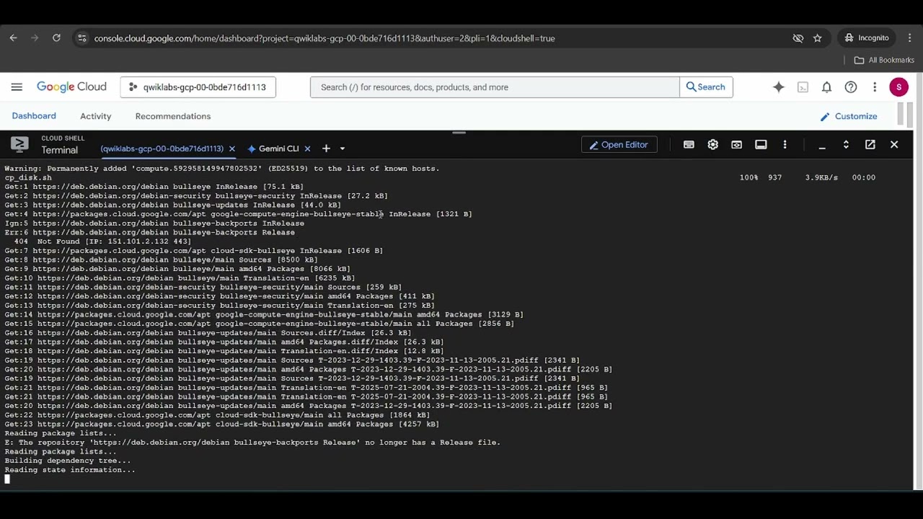Click the Google Cloud logo

[71, 87]
